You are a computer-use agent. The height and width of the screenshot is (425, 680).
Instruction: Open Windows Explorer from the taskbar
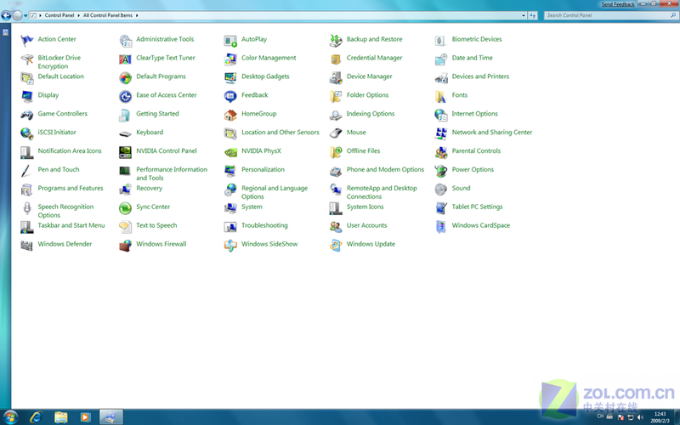pos(61,417)
